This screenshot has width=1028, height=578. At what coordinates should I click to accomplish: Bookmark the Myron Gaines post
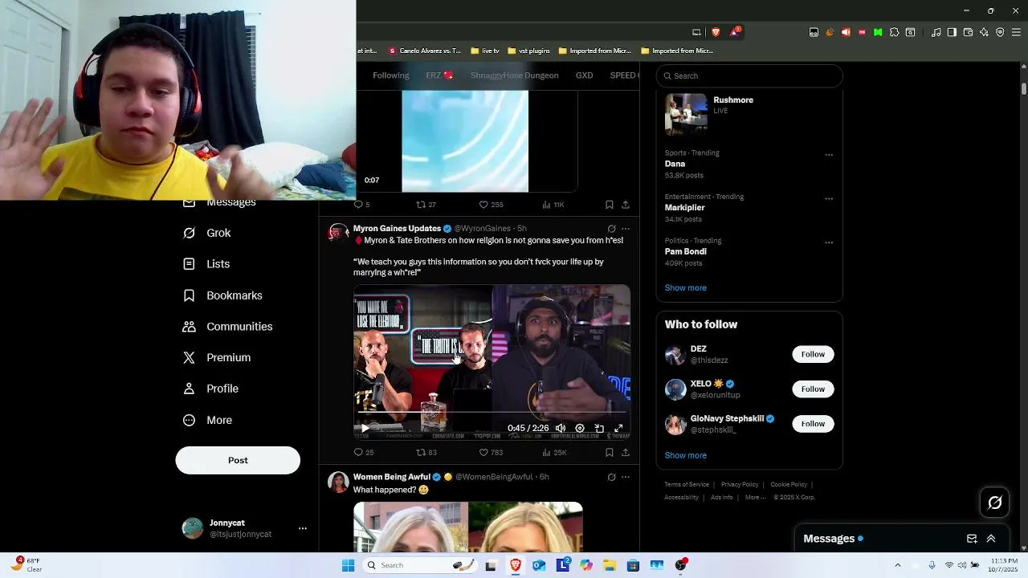click(610, 453)
